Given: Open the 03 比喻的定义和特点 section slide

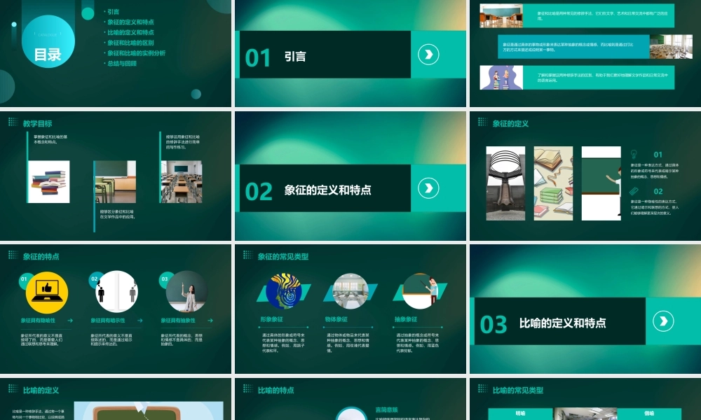Looking at the screenshot, I should coord(585,309).
